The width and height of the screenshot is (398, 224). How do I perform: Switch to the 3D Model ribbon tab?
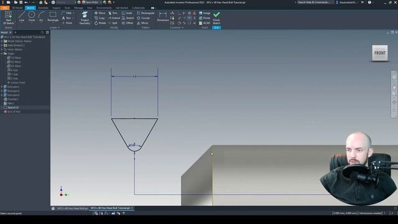pyautogui.click(x=17, y=8)
